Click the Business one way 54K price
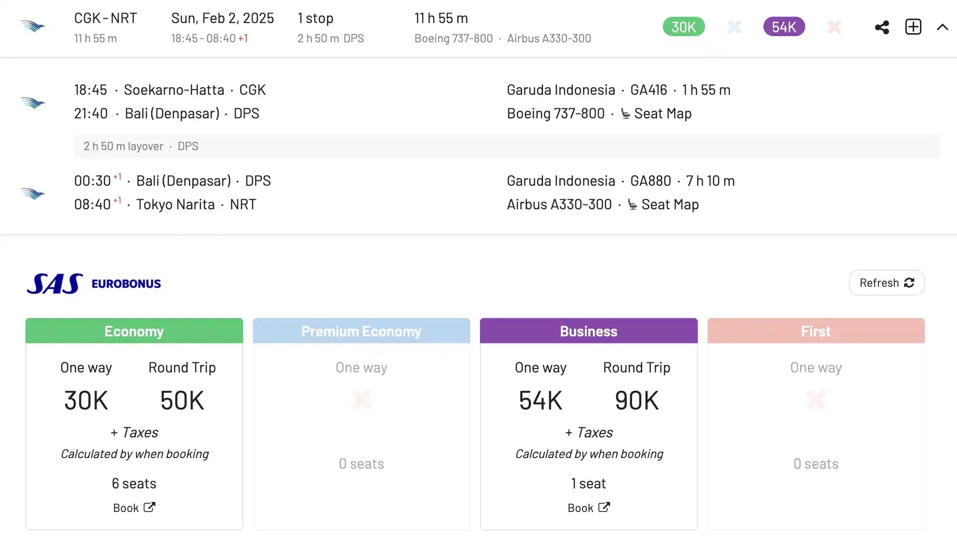This screenshot has width=957, height=537. [x=541, y=400]
